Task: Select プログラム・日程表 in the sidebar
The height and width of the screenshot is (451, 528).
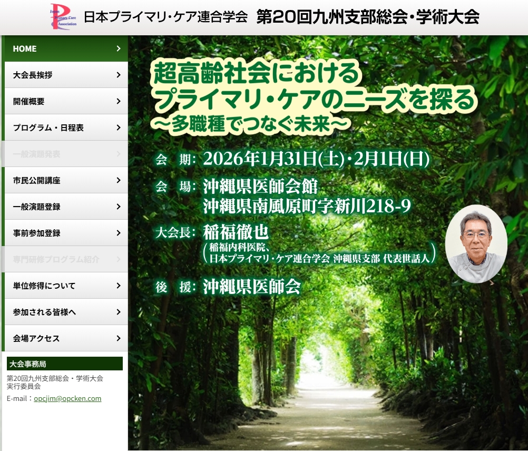Action: [x=48, y=128]
